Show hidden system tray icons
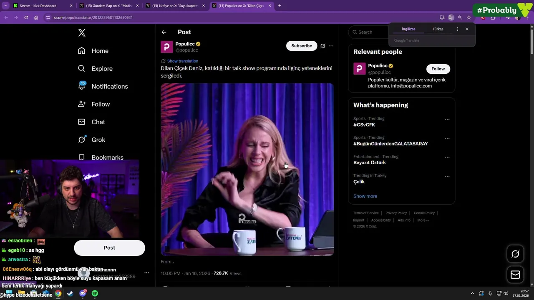The height and width of the screenshot is (300, 534). point(472,293)
